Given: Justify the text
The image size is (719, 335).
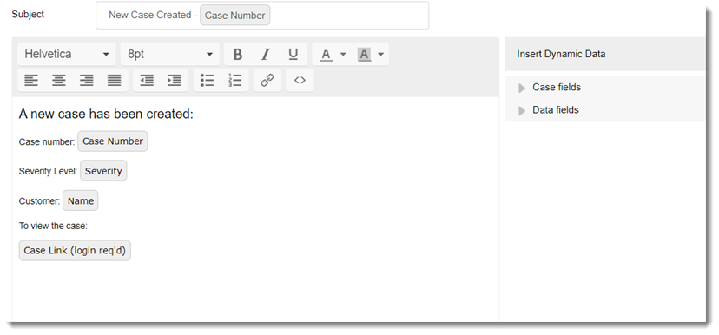Looking at the screenshot, I should click(114, 80).
